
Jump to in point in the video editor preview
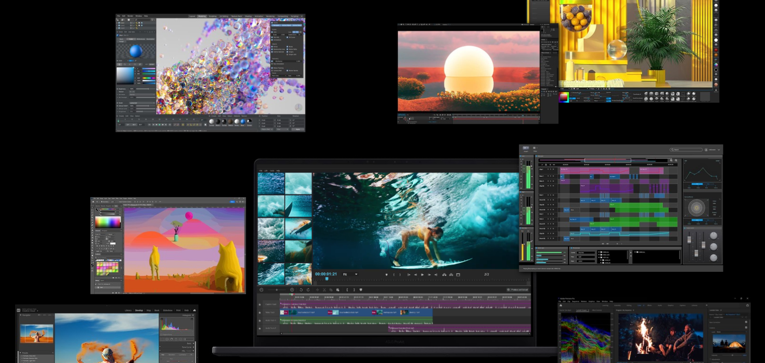click(x=409, y=275)
